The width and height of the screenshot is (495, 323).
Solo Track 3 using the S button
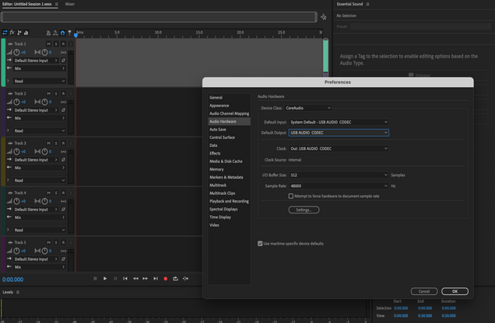pos(55,143)
